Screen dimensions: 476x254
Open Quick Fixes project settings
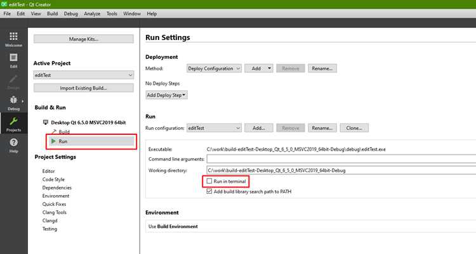(54, 204)
